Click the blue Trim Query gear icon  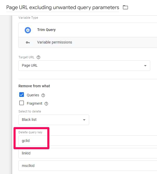coord(28,30)
